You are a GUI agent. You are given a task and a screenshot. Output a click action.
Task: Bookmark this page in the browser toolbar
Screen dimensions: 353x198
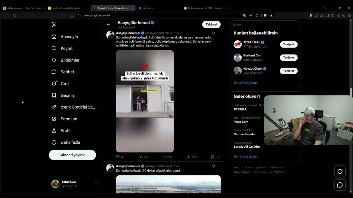pyautogui.click(x=72, y=15)
